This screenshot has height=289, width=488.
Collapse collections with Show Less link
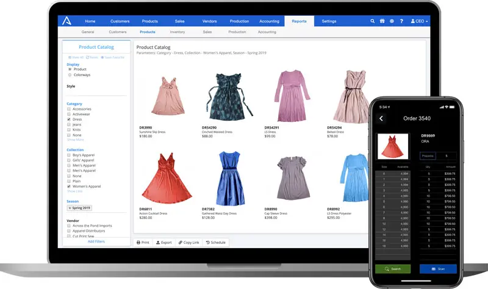click(x=74, y=191)
